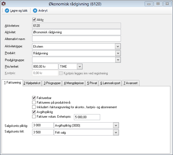Image resolution: width=173 pixels, height=155 pixels.
Task: Maximize the Økonomisk rådgivning window
Action: (158, 4)
